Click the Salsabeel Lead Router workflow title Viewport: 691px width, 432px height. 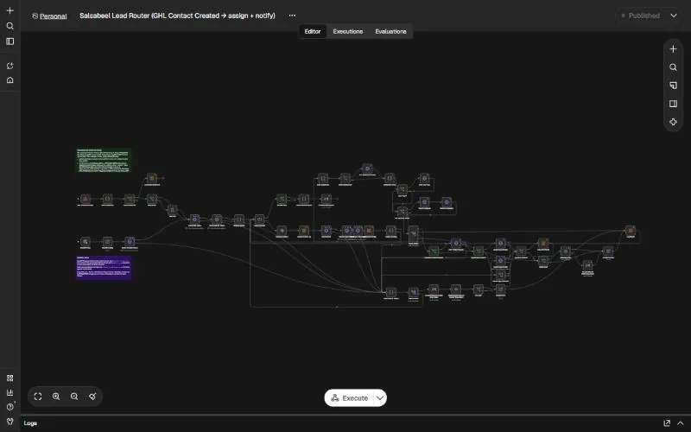177,16
